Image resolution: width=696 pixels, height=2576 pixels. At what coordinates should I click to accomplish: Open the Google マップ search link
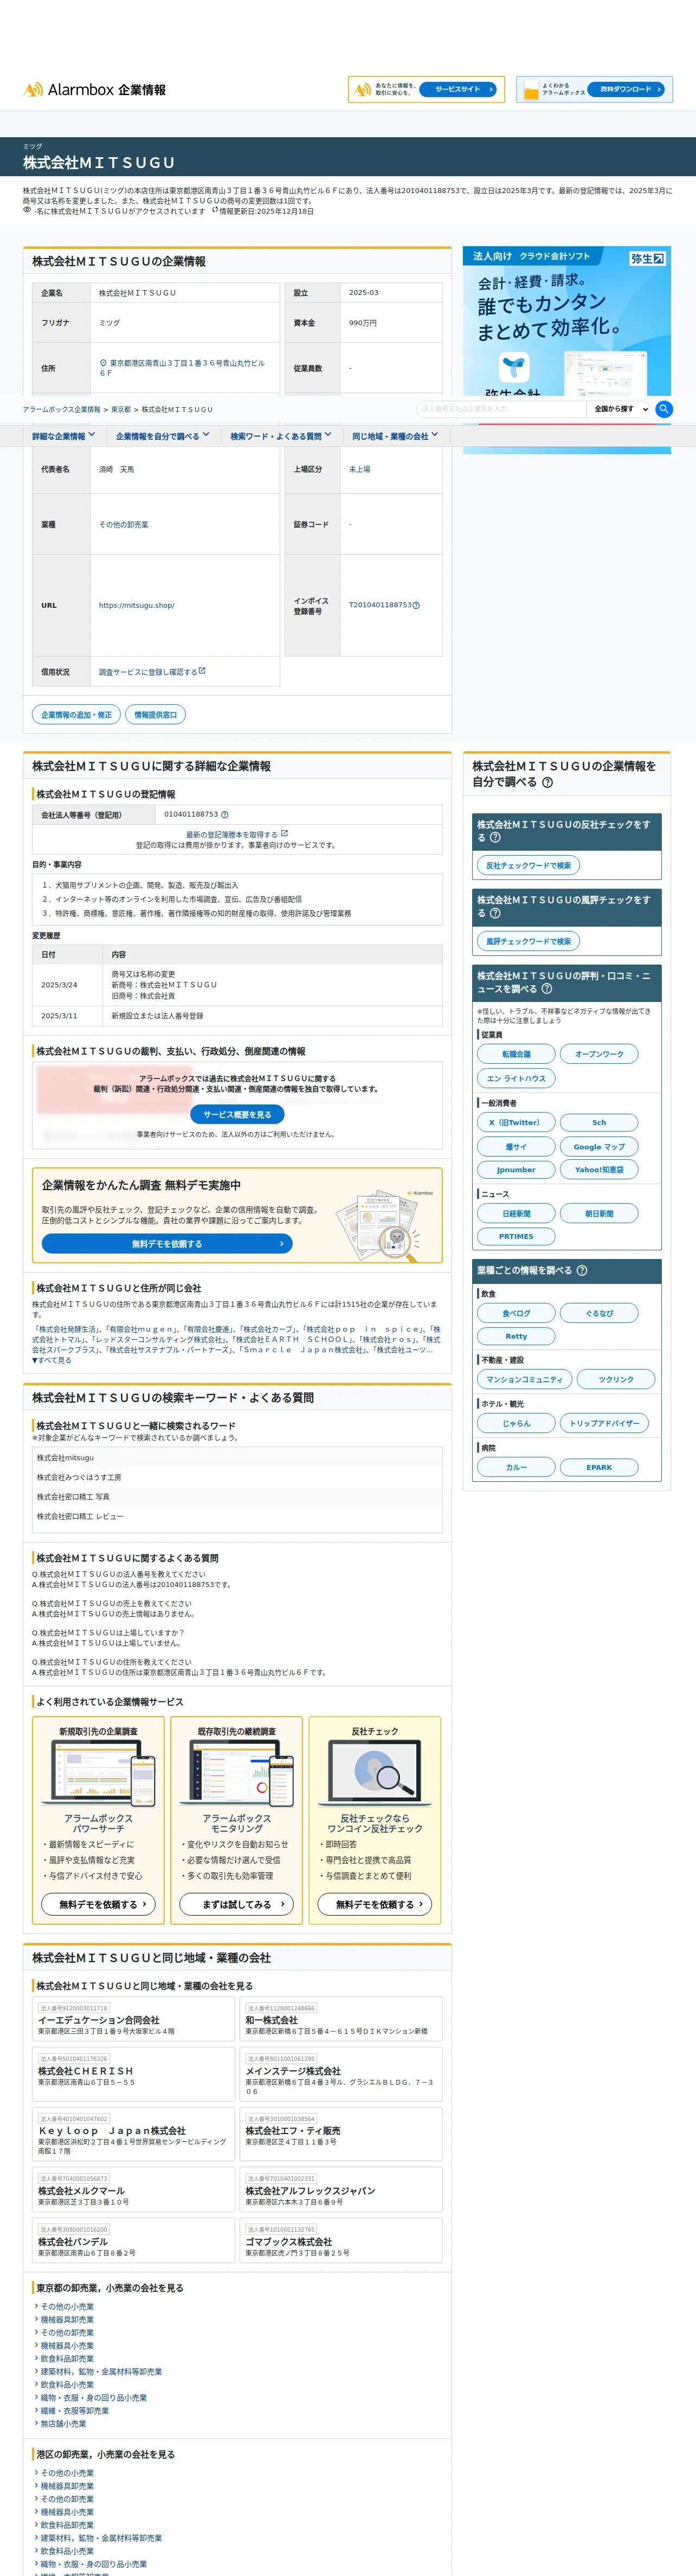pos(599,1147)
